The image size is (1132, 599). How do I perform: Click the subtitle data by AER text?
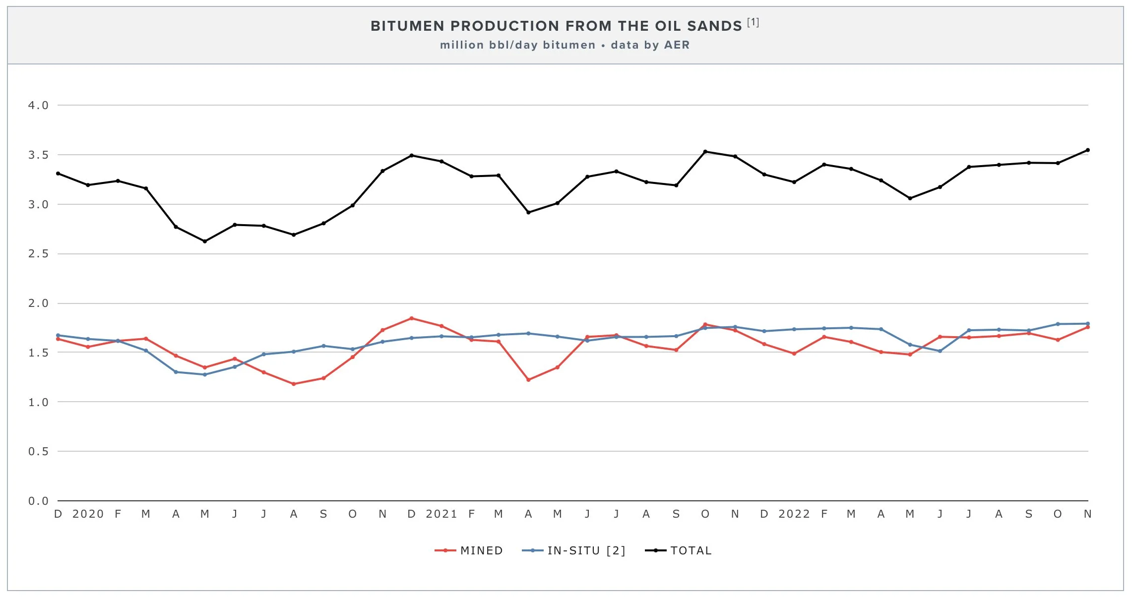tap(650, 45)
